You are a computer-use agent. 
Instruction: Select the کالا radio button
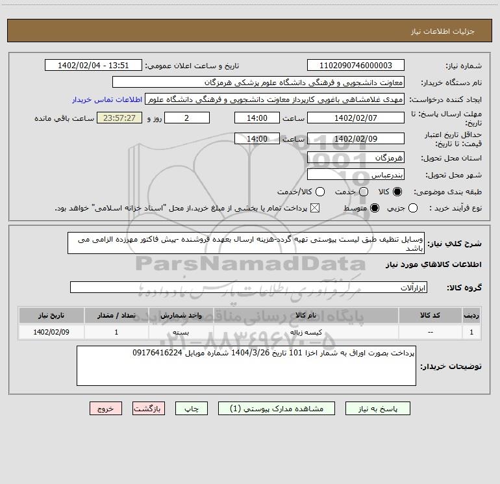(397, 192)
